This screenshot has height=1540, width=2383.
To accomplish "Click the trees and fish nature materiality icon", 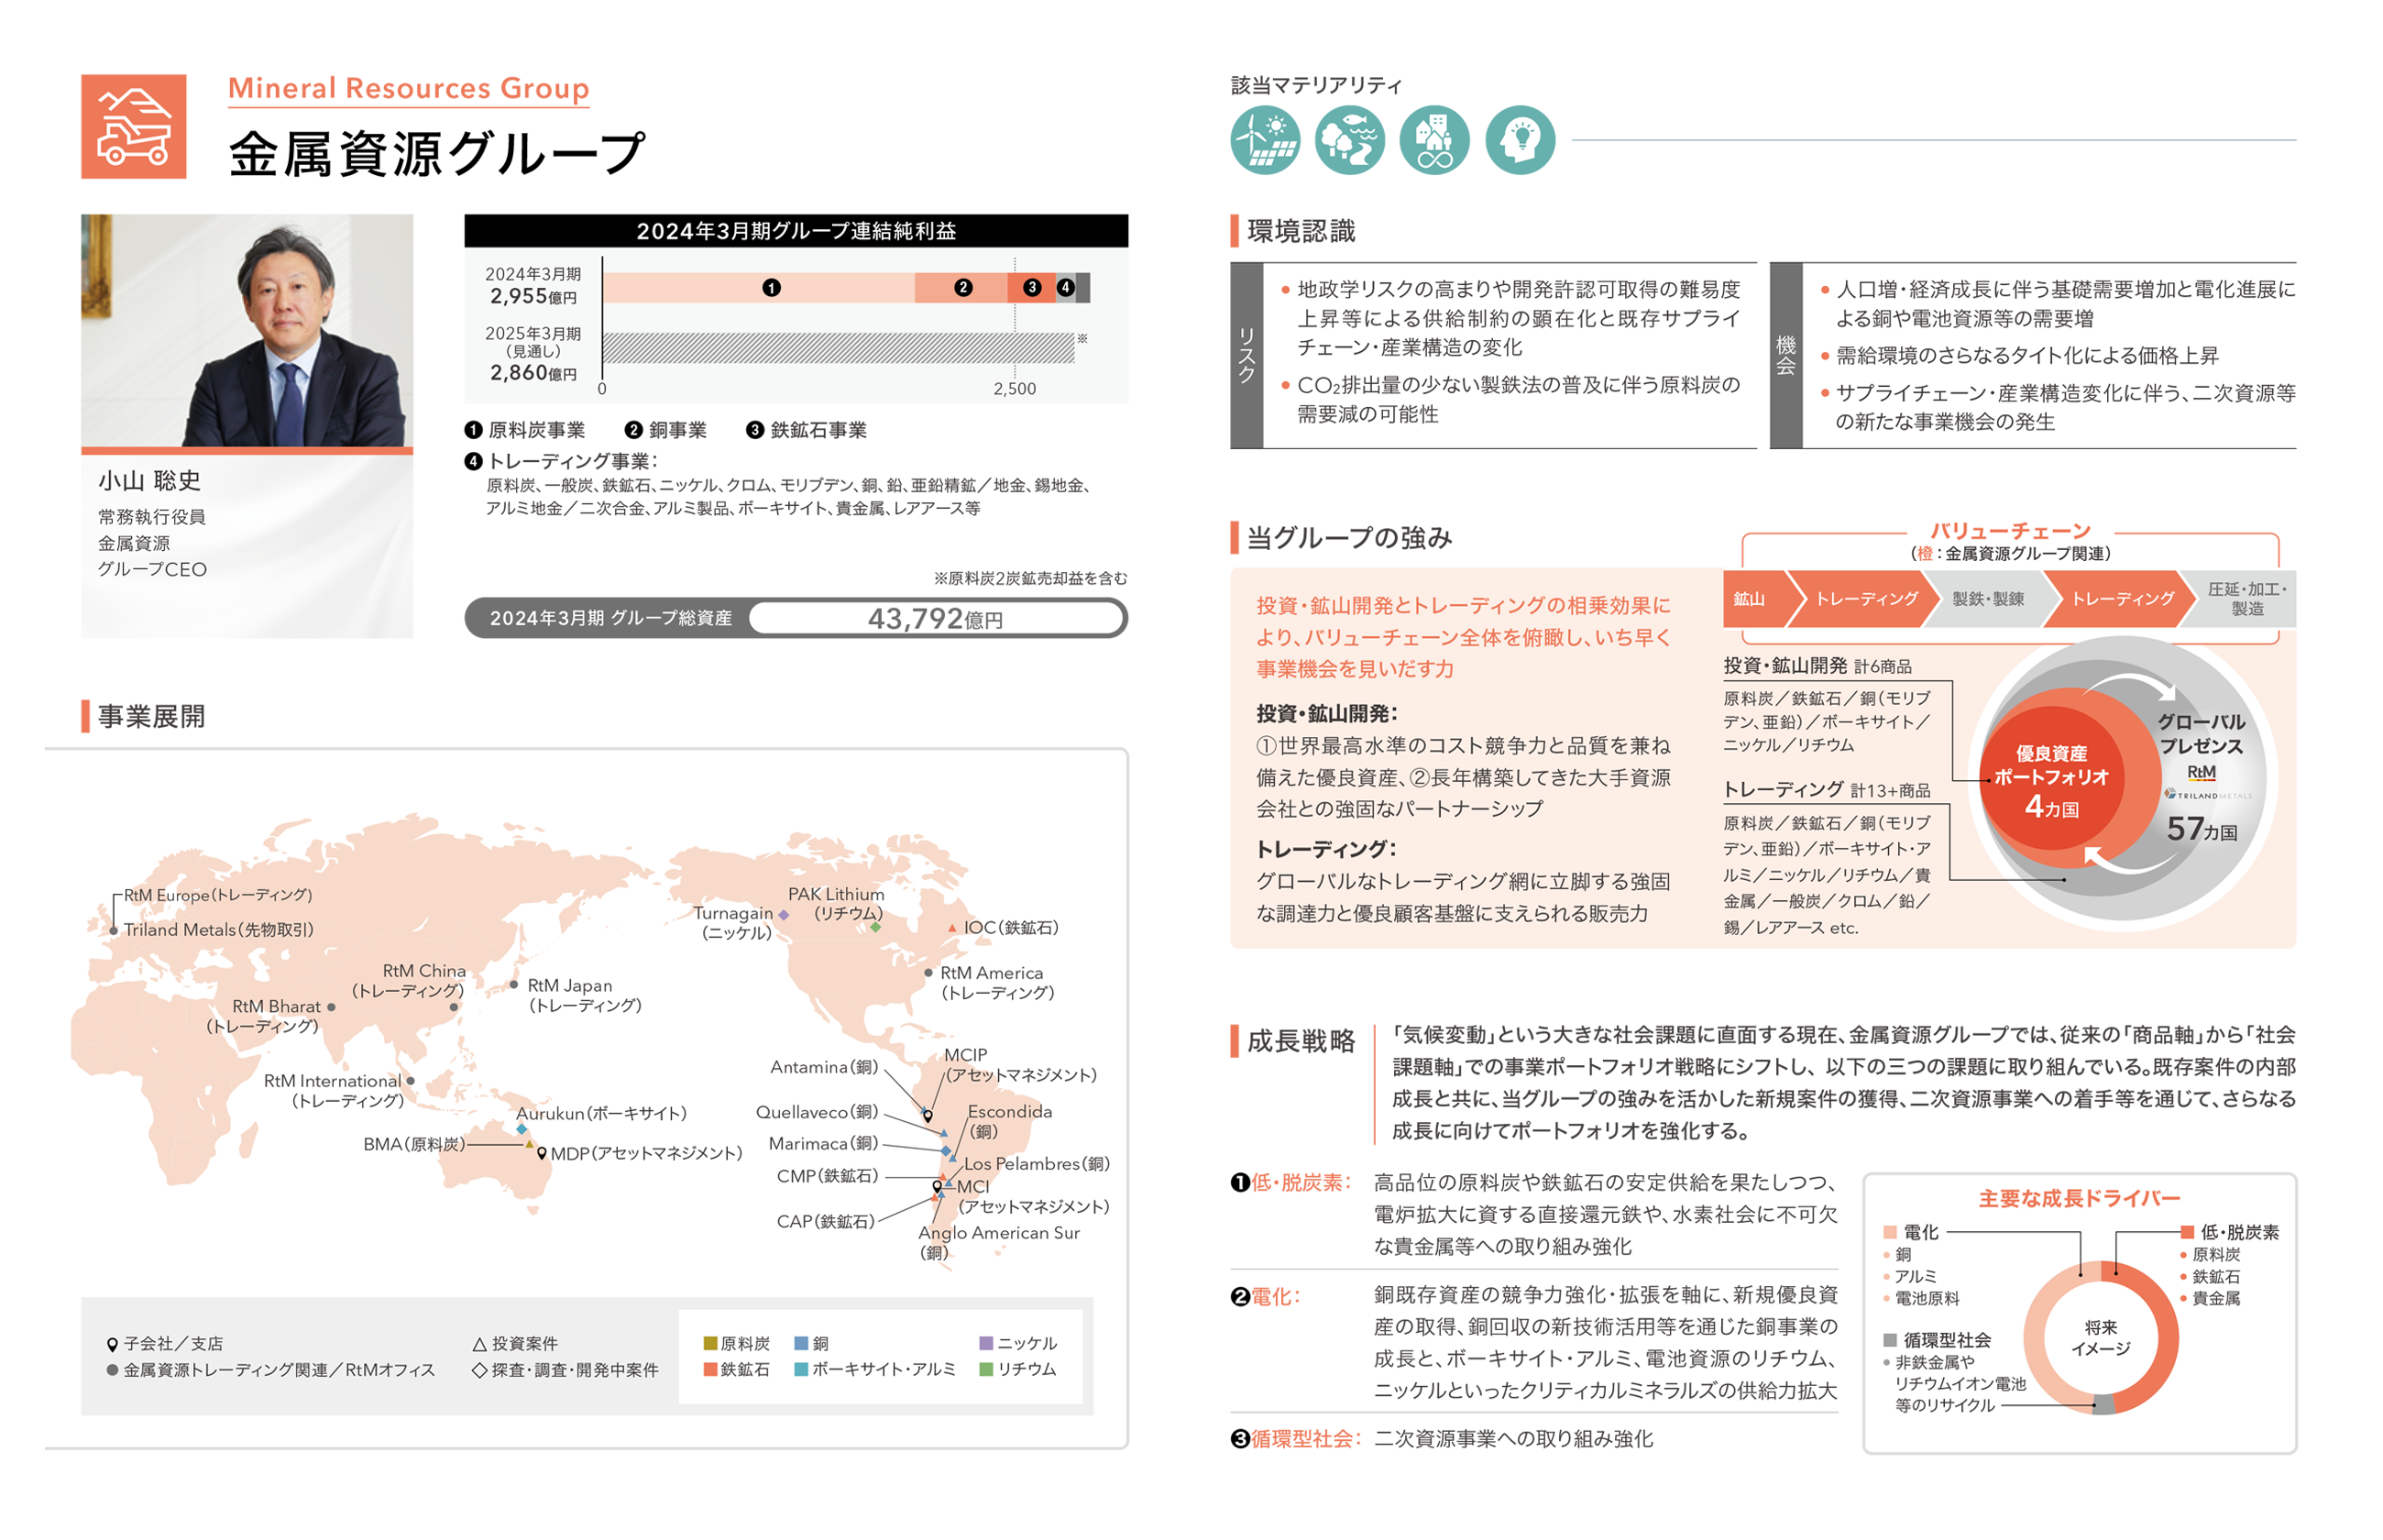I will tap(1349, 140).
